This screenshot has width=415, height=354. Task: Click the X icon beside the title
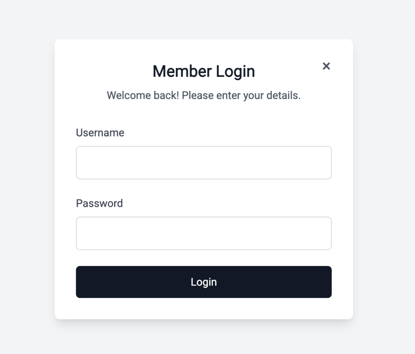click(x=326, y=66)
